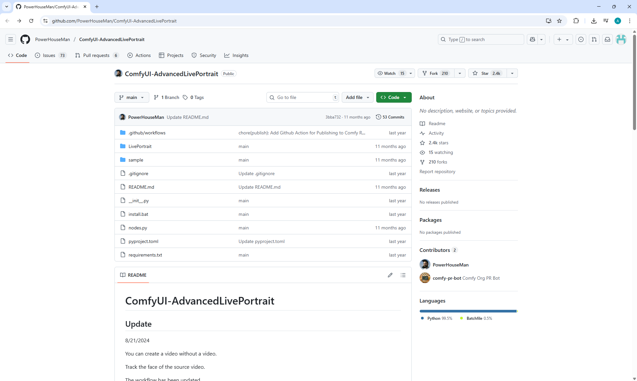637x381 pixels.
Task: Open README outline list icon
Action: click(x=403, y=275)
